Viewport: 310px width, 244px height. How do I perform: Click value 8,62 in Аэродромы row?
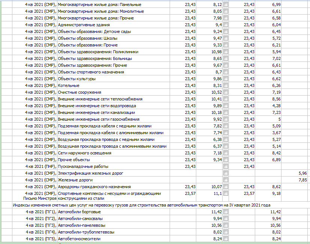tap(276, 187)
